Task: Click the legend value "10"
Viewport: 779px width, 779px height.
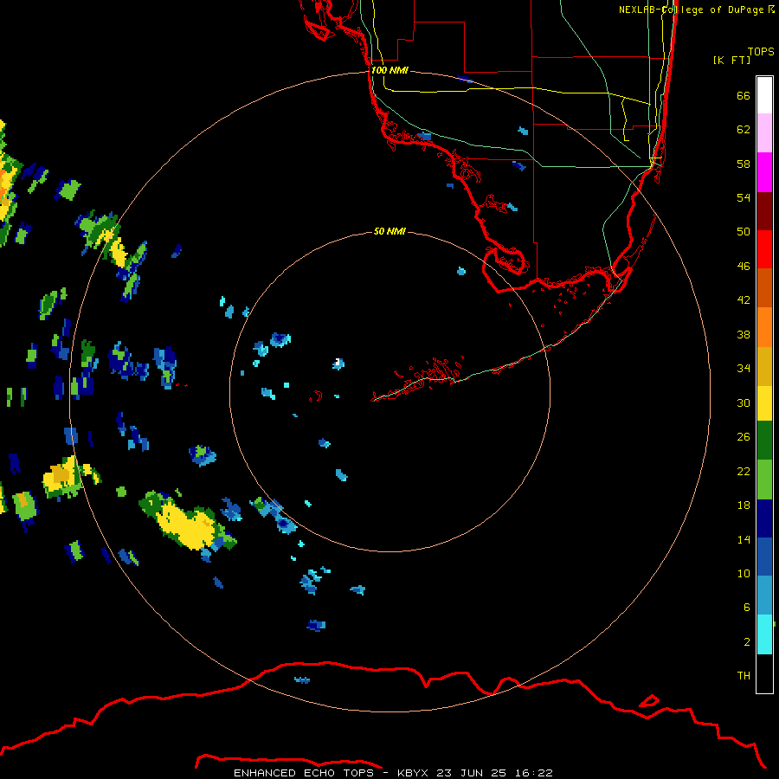Action: click(744, 573)
